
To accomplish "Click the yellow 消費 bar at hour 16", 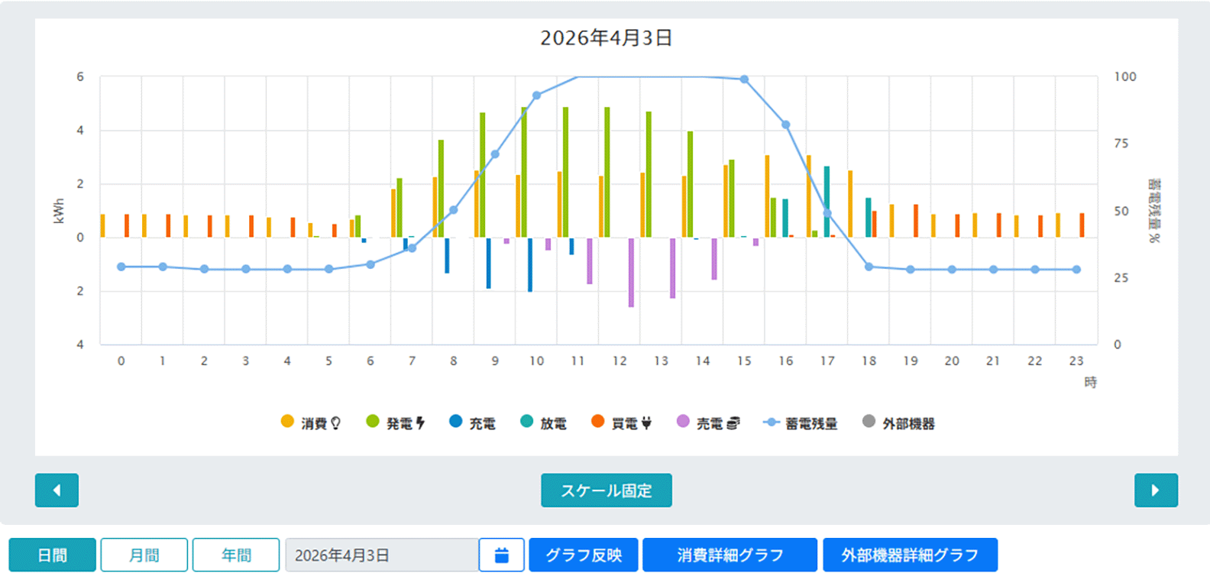I will (x=767, y=196).
